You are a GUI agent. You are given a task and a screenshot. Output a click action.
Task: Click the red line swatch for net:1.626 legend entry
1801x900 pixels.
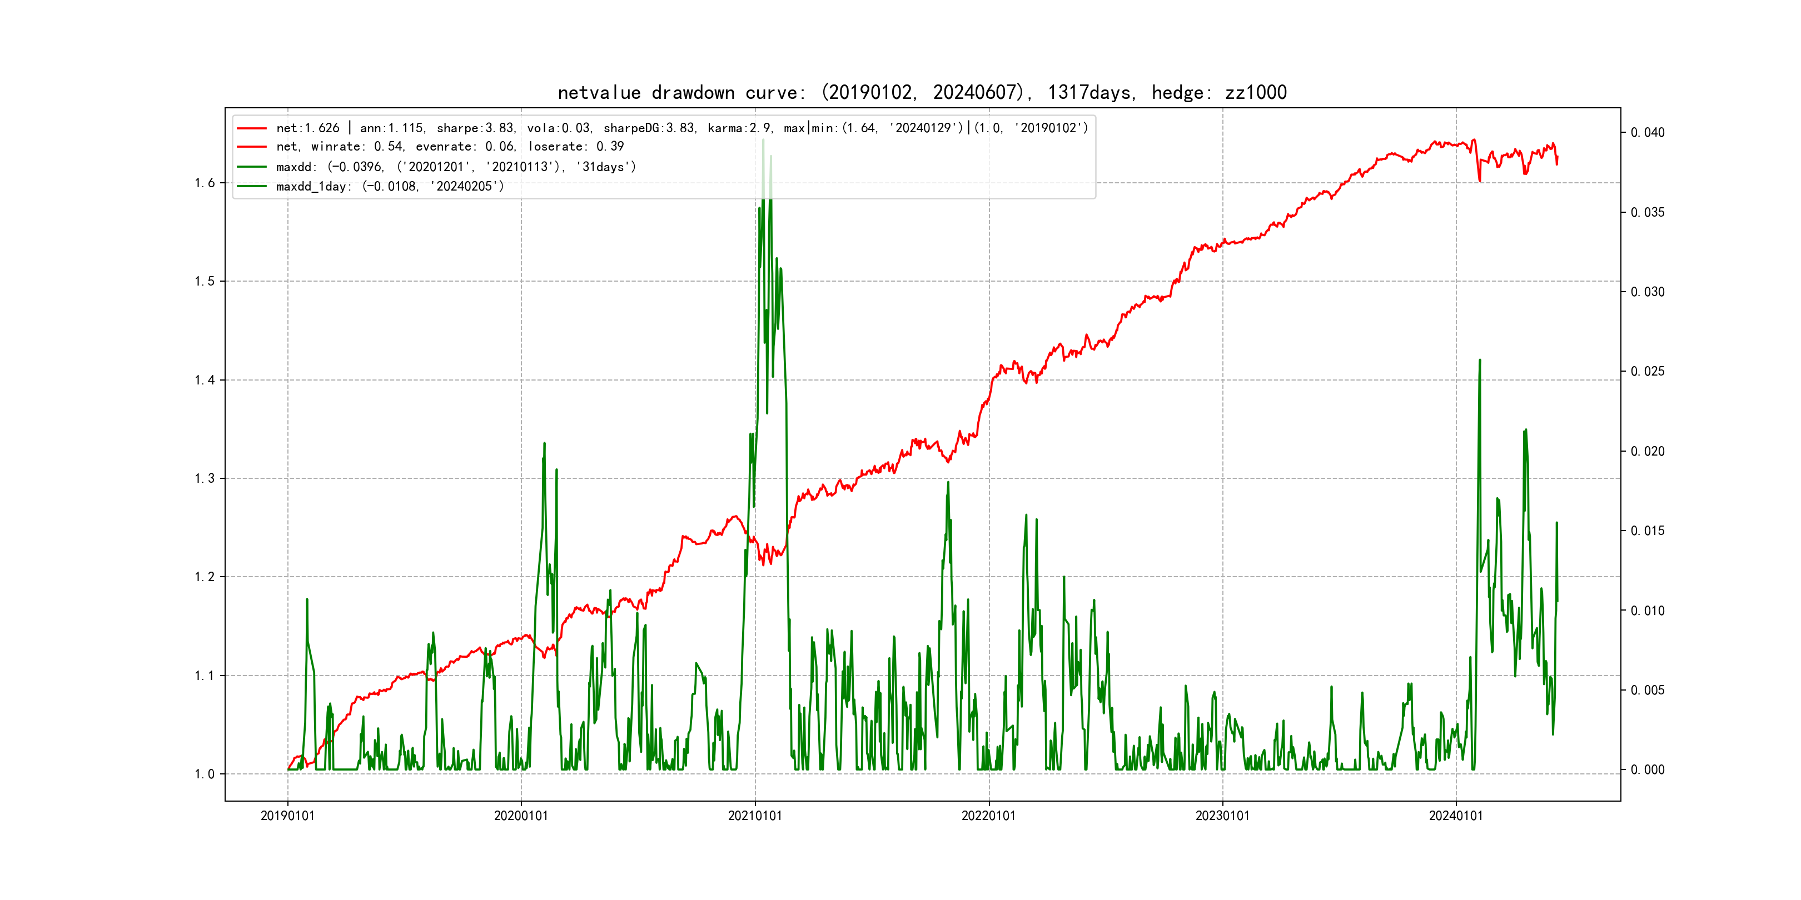coord(252,128)
